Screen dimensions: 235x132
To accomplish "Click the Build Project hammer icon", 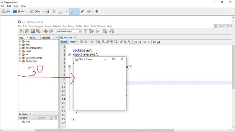I will click(86, 31).
